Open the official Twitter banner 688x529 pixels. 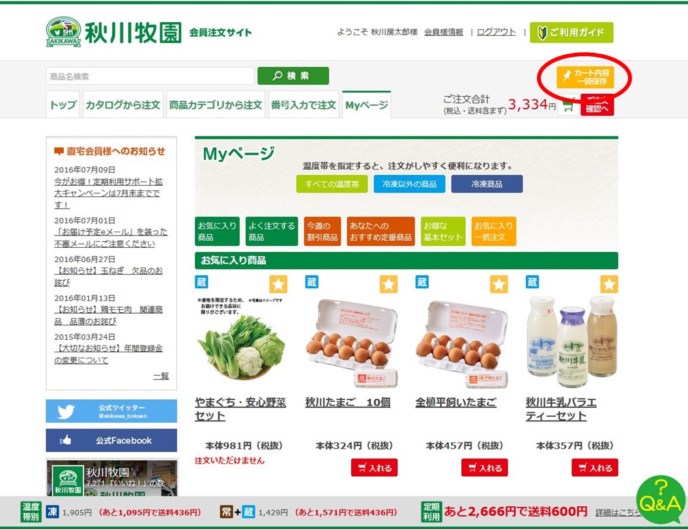(111, 411)
